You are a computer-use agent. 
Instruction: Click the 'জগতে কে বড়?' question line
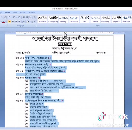click(36, 104)
